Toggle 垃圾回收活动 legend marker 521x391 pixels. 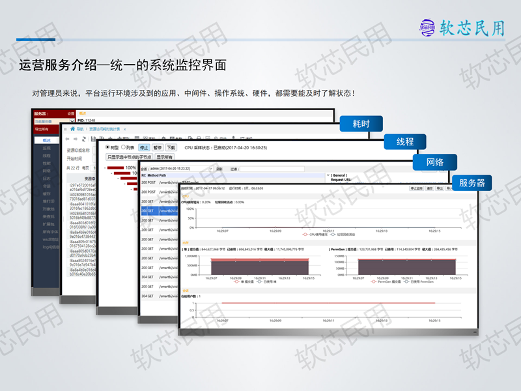333,235
